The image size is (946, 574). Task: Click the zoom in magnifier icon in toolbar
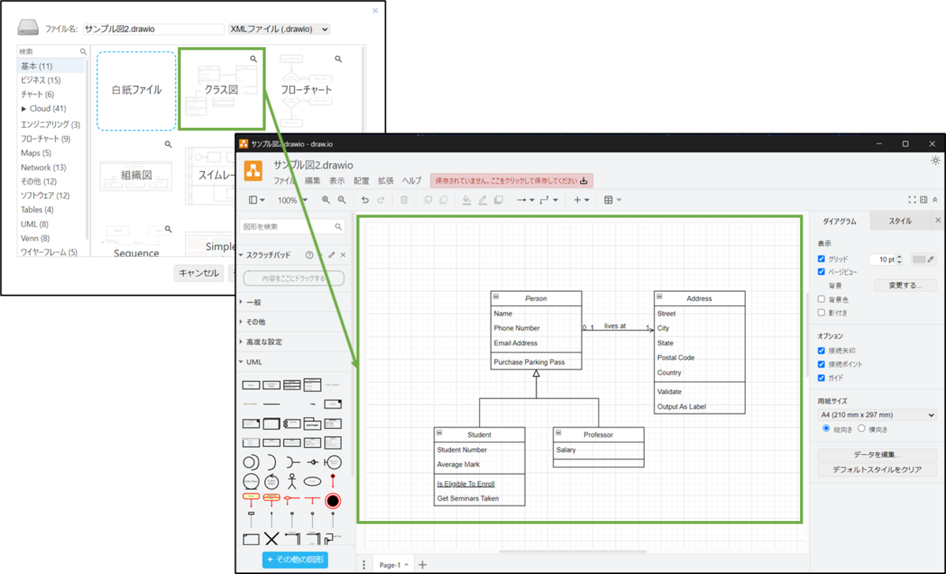tap(326, 200)
